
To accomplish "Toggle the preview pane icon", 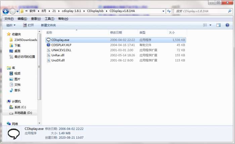I will tap(218, 25).
